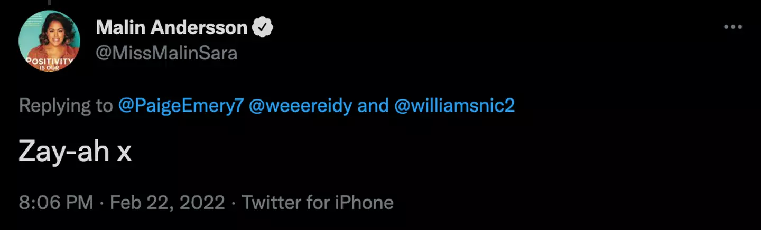Open the @MissMalinSara handle link
This screenshot has height=230, width=761.
click(x=166, y=53)
